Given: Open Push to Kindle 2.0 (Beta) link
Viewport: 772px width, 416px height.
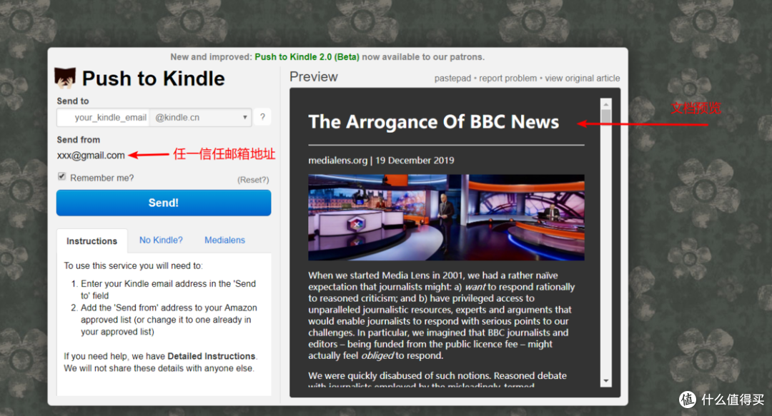Looking at the screenshot, I should click(307, 57).
